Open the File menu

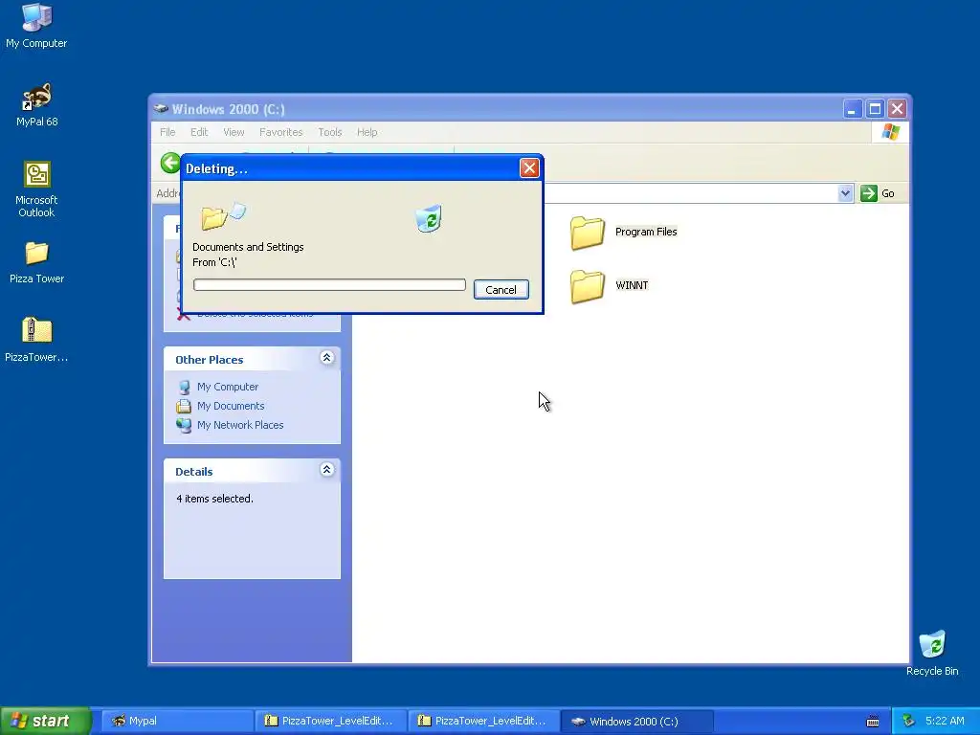(167, 132)
